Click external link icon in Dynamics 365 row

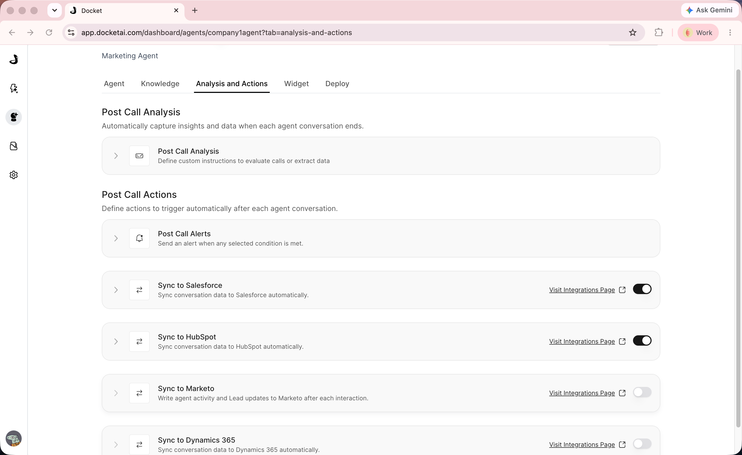click(x=622, y=444)
